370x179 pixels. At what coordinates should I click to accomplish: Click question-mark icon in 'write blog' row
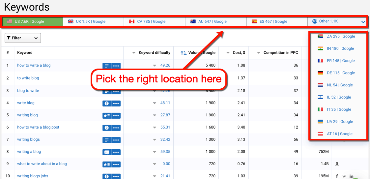(107, 104)
